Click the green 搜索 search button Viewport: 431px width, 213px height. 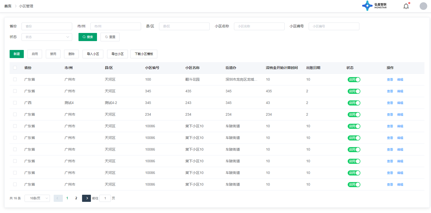pos(88,37)
